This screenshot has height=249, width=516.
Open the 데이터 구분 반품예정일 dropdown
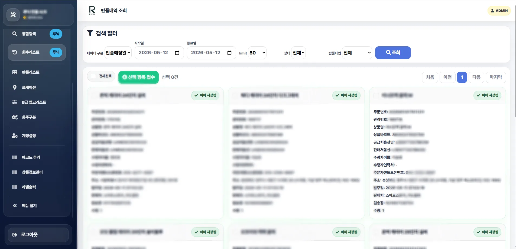click(118, 53)
